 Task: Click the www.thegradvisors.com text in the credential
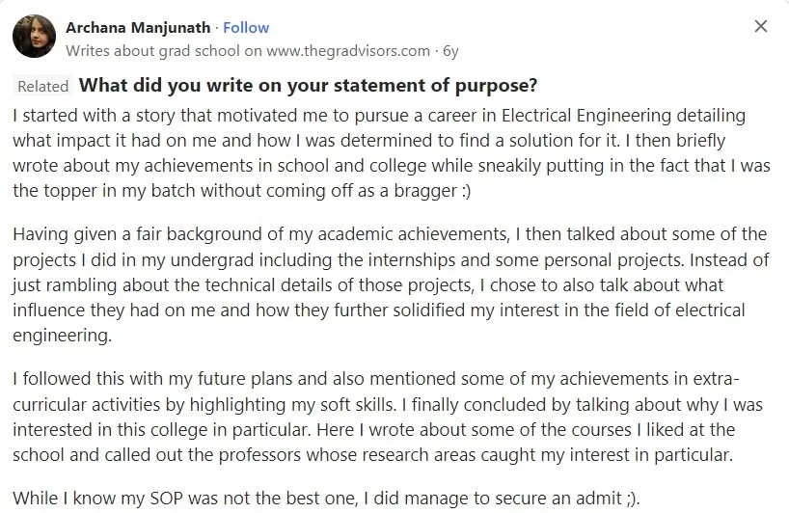pos(348,51)
